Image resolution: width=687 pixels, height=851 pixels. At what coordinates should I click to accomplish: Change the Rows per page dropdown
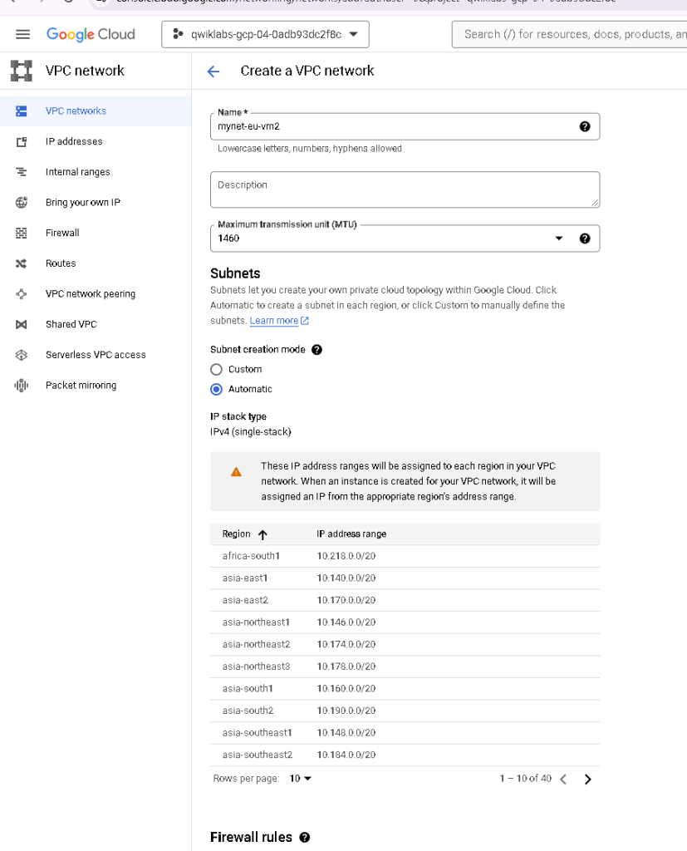(x=300, y=778)
